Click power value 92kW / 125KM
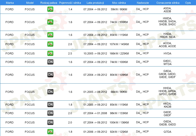 [119, 132]
